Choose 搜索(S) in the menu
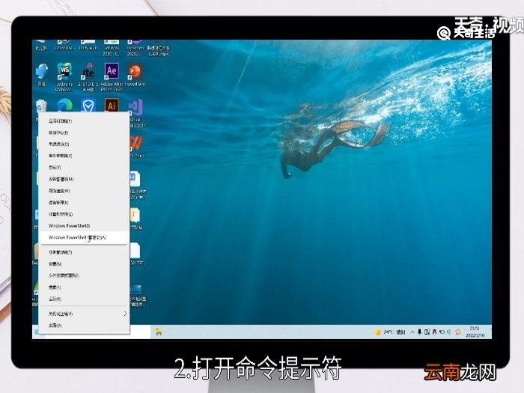The image size is (524, 393). coord(84,287)
